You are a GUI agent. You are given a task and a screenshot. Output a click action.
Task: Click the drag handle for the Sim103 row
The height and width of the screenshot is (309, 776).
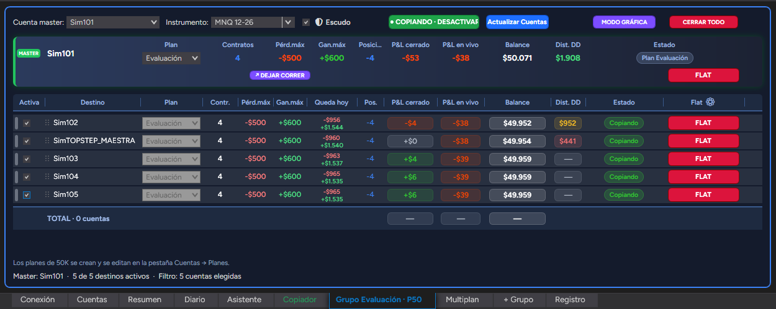tap(47, 159)
